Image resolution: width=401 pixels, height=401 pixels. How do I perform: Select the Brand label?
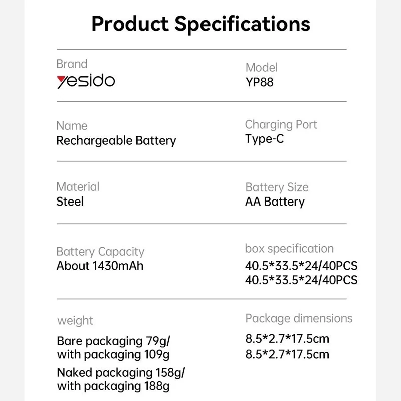(72, 64)
